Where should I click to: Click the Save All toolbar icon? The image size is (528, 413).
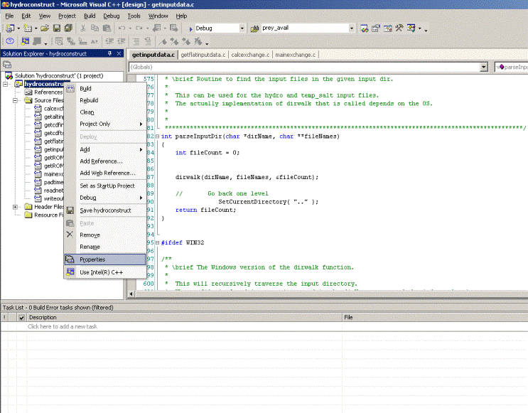click(x=69, y=28)
